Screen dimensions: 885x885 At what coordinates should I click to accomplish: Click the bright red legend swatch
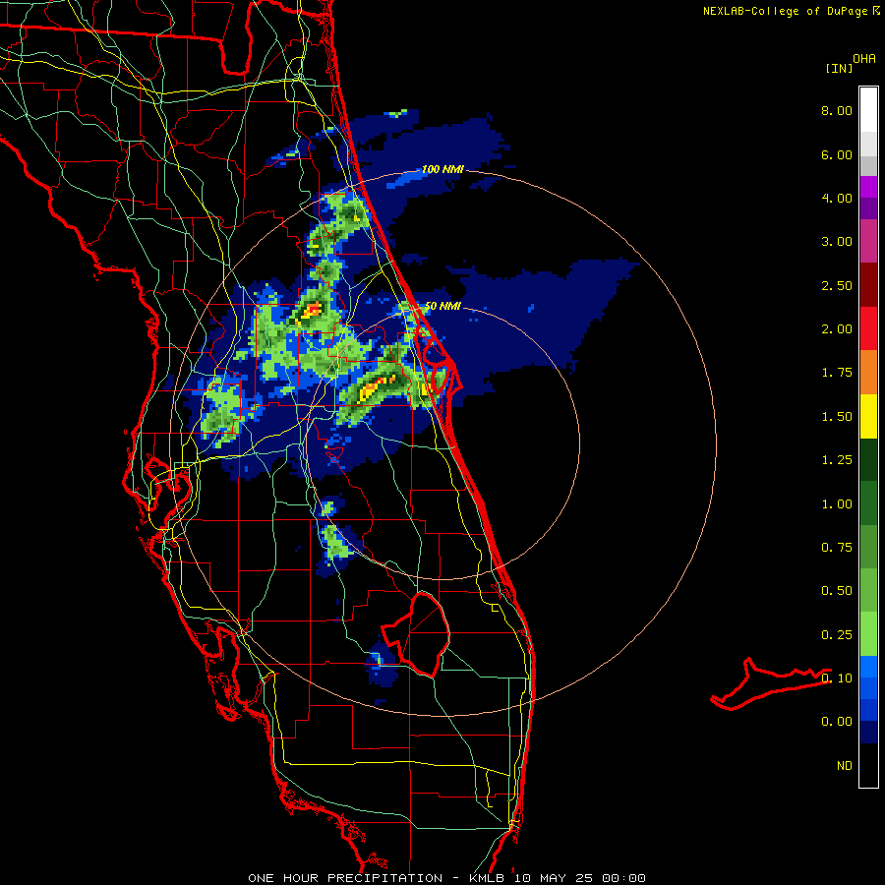tap(868, 328)
